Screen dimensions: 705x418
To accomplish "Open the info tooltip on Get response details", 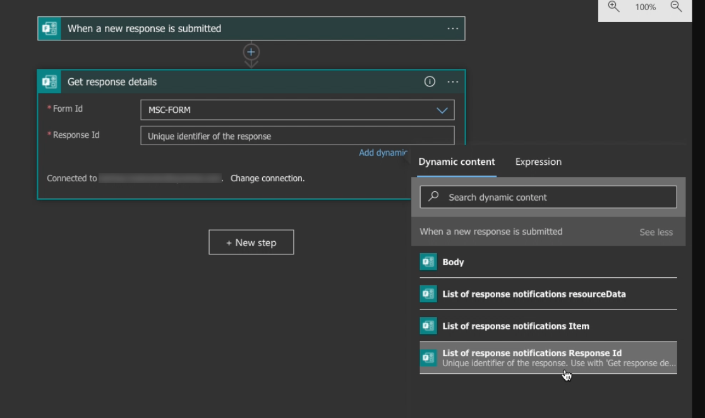I will pos(430,81).
